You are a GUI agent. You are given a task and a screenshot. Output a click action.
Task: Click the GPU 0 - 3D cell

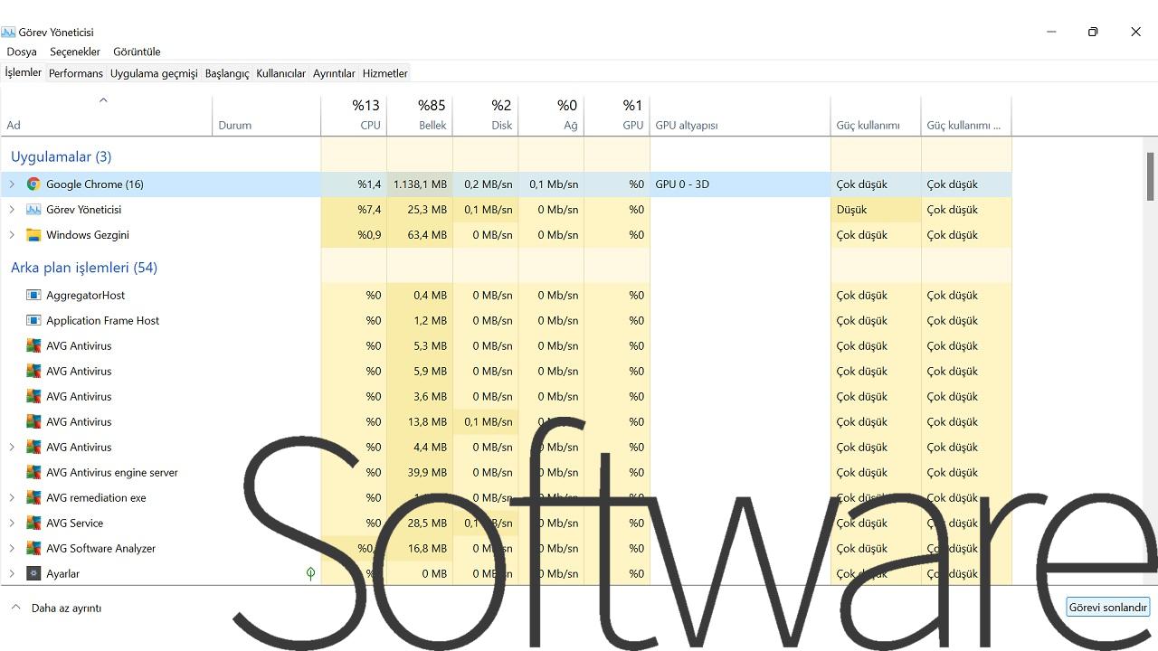740,184
